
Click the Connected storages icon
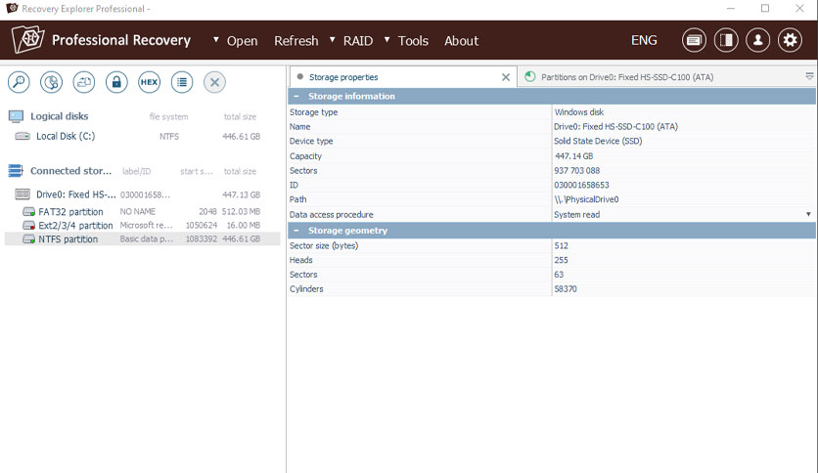pyautogui.click(x=16, y=170)
